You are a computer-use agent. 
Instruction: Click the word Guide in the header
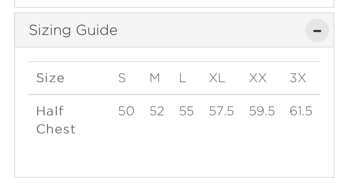97,30
